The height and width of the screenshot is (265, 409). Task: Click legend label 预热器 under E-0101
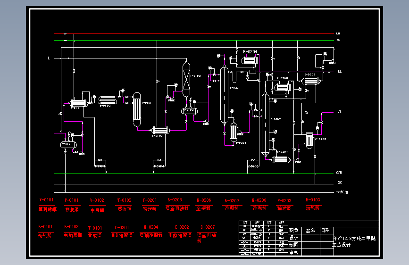point(45,236)
